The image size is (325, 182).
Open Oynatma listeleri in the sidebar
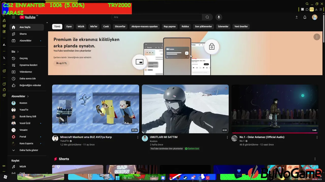pos(27,65)
